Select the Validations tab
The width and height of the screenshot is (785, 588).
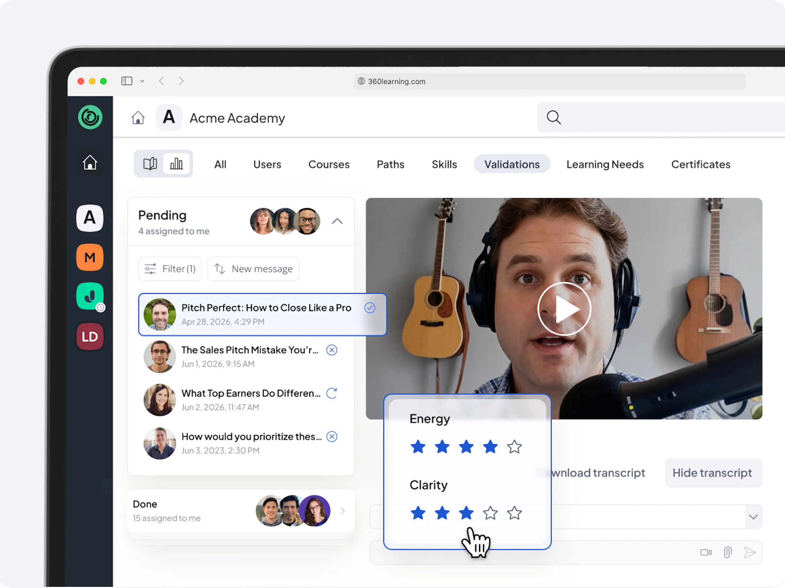(x=512, y=164)
